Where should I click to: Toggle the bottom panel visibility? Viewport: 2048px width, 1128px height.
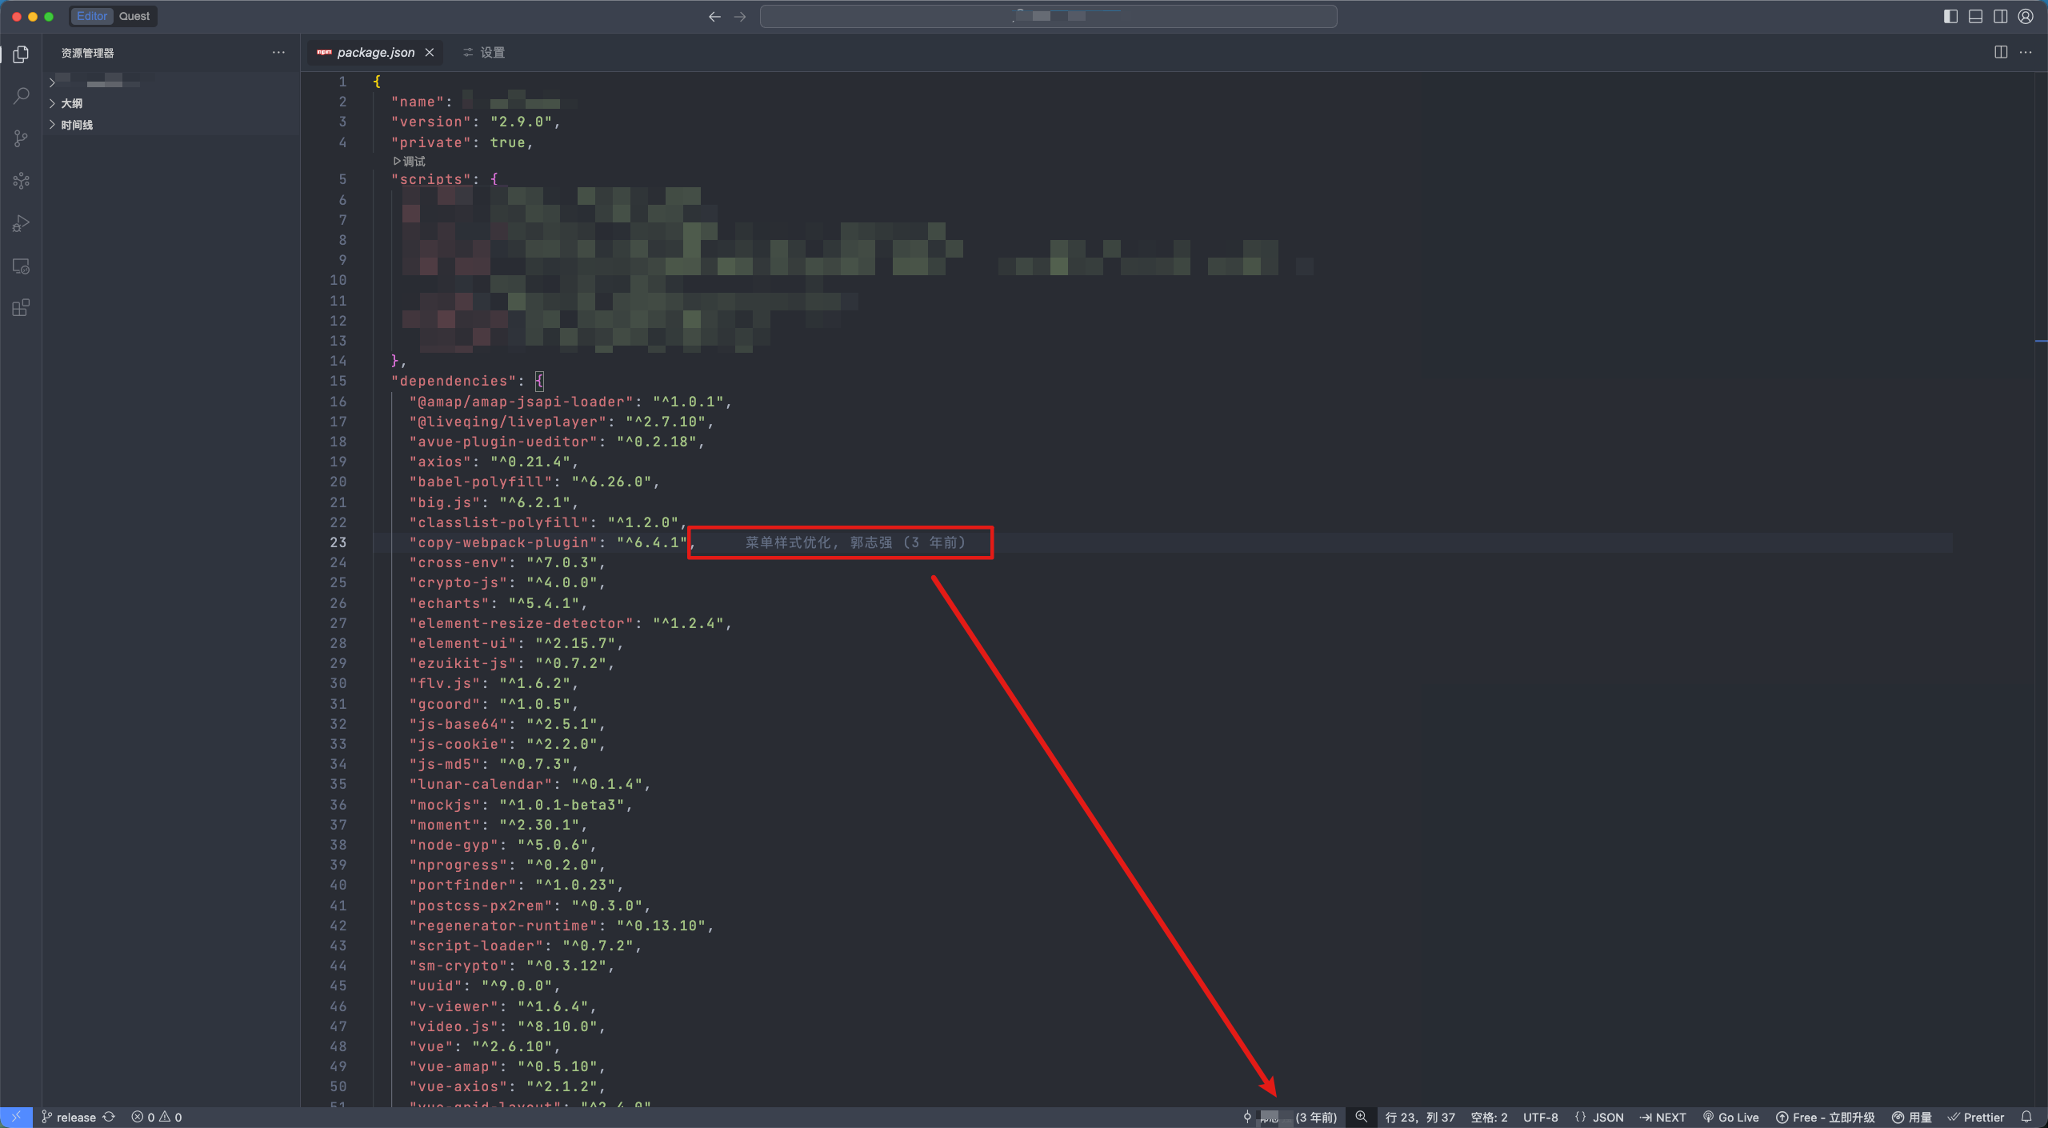1975,16
